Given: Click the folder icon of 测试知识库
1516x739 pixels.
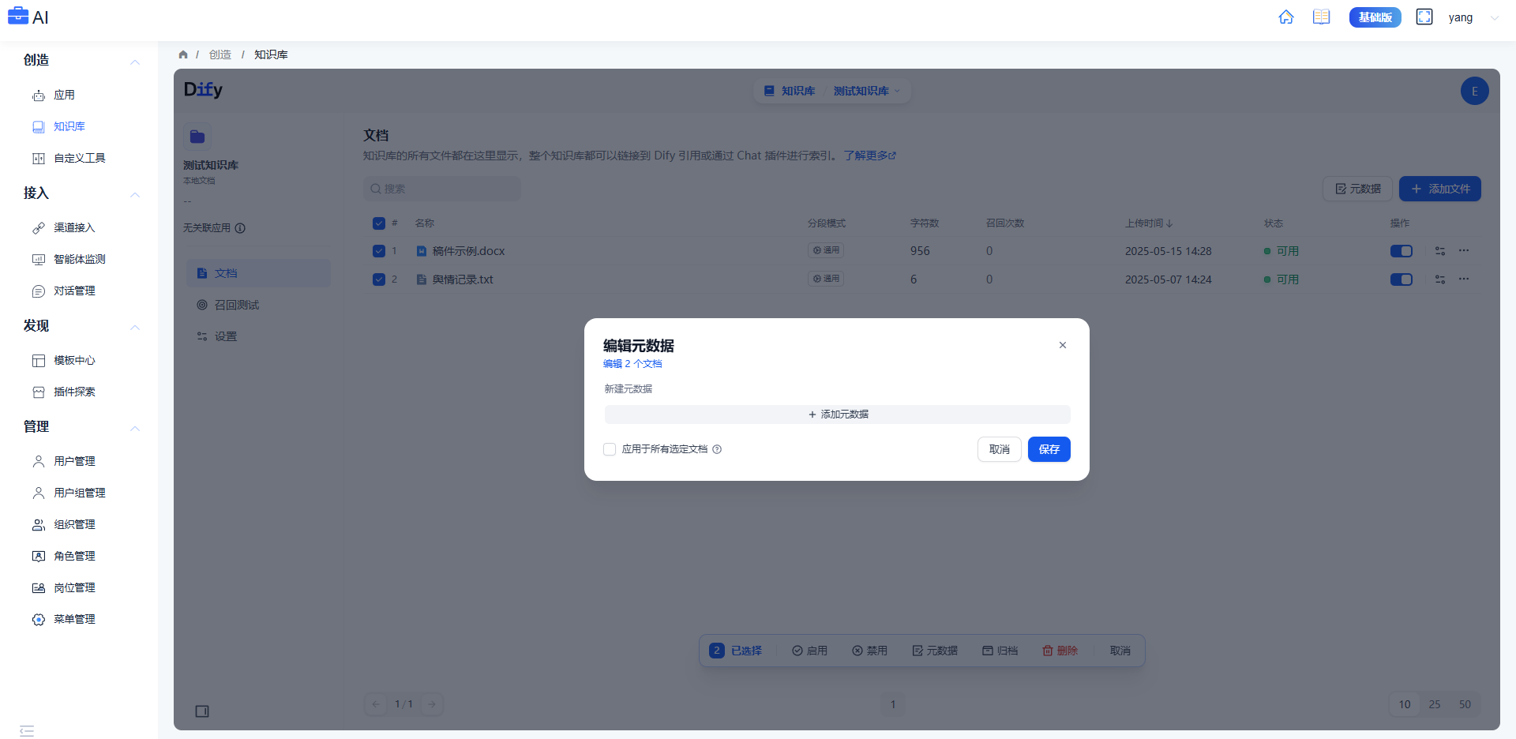Looking at the screenshot, I should (197, 137).
